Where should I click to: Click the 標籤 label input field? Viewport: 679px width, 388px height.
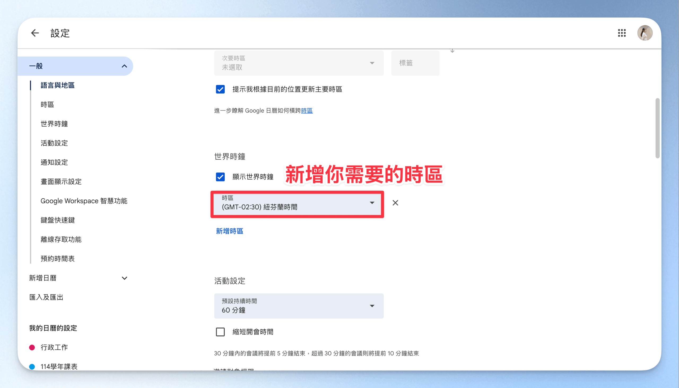(415, 63)
